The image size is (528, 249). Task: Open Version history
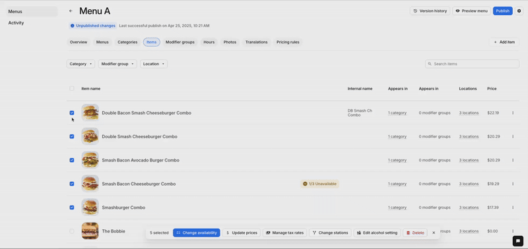(430, 11)
